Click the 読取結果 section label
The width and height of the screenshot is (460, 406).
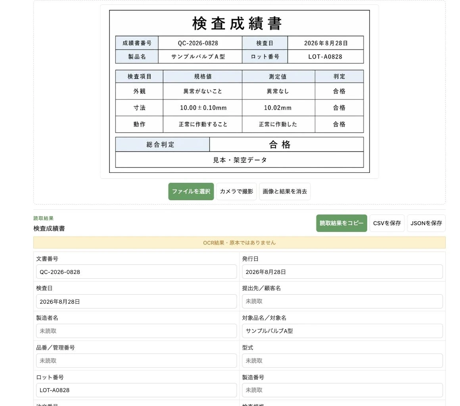click(43, 218)
